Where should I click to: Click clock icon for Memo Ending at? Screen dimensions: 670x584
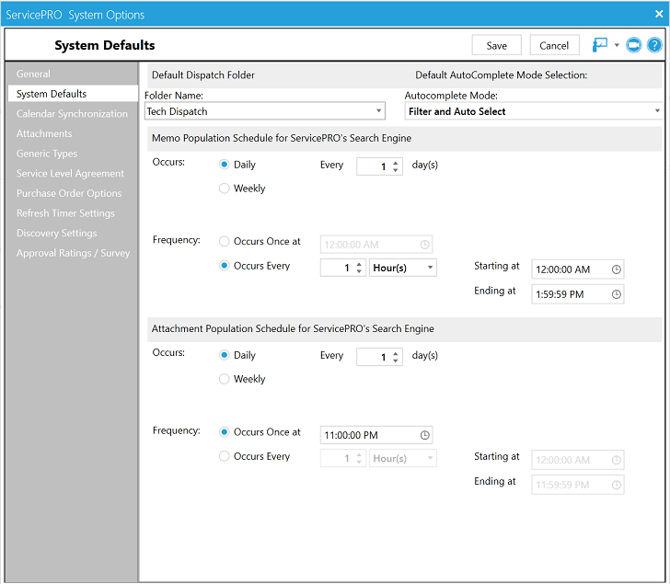[617, 294]
